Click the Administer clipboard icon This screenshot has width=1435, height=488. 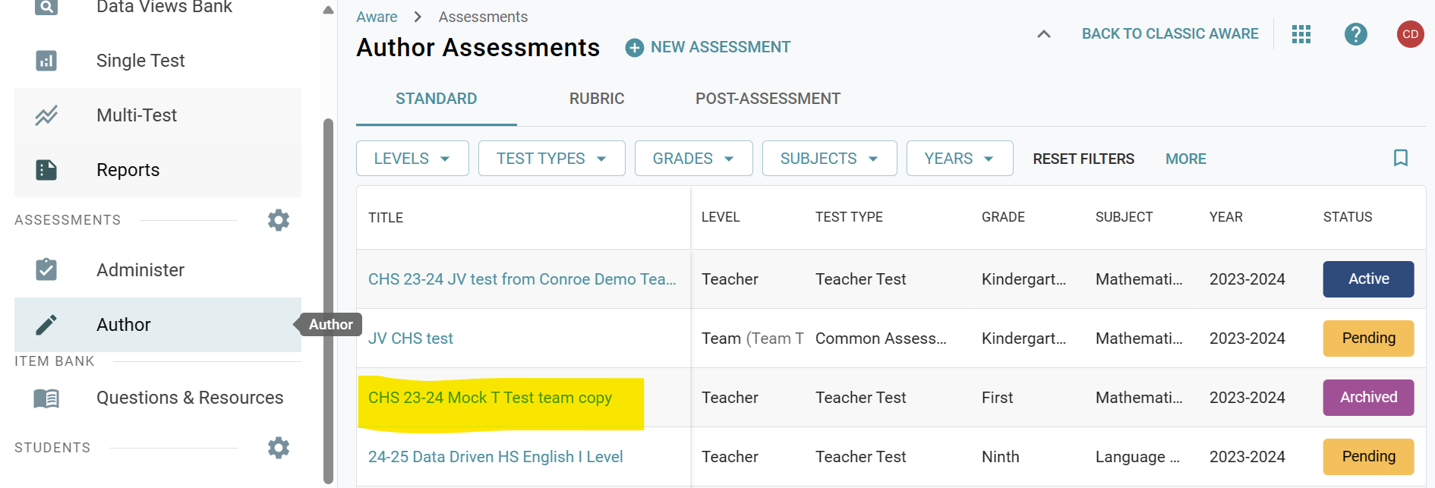pyautogui.click(x=46, y=270)
